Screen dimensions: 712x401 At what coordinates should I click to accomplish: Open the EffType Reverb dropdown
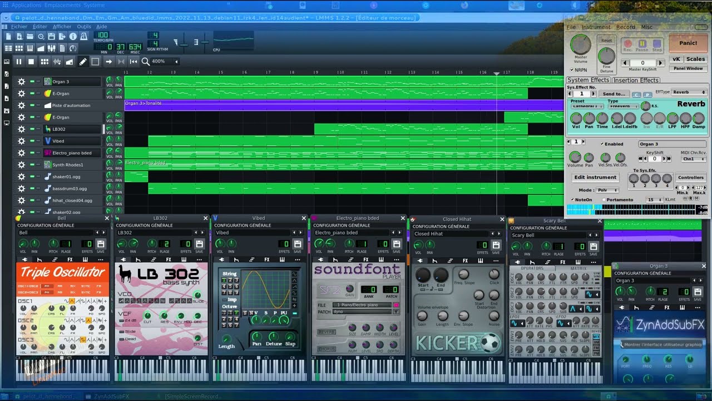point(690,92)
